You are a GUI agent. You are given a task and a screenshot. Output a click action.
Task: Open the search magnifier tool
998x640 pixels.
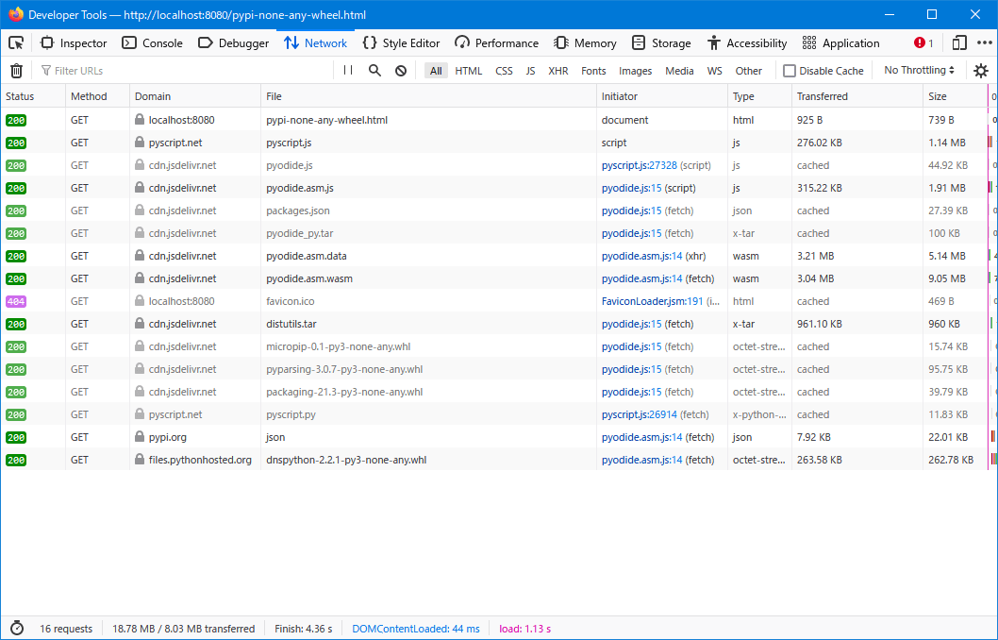(x=374, y=70)
